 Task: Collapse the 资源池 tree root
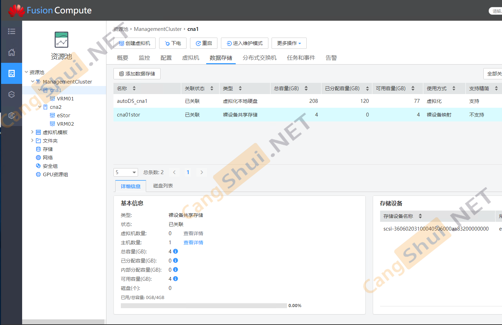[x=26, y=72]
